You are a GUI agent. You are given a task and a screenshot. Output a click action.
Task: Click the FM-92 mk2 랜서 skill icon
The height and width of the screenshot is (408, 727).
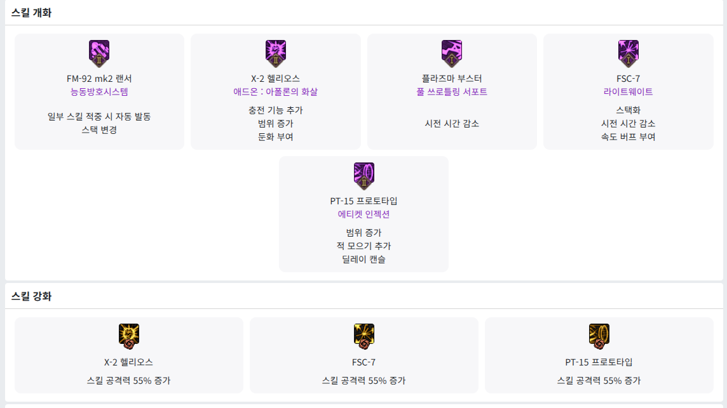pos(99,53)
